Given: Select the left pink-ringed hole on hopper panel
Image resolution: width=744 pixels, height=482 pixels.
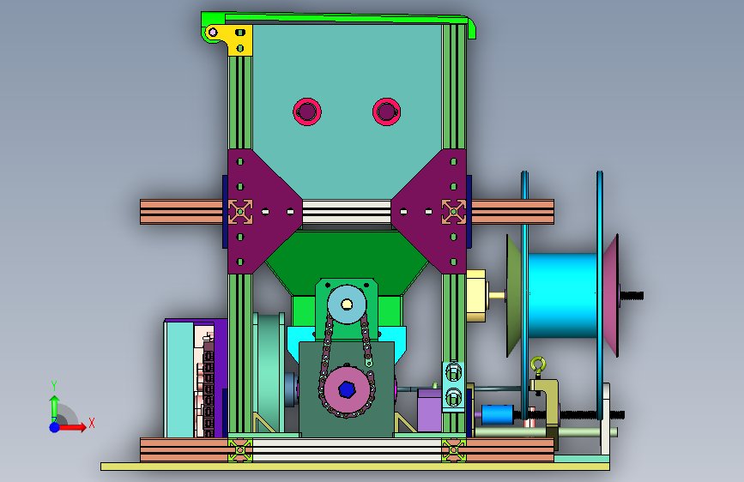Looking at the screenshot, I should point(307,112).
